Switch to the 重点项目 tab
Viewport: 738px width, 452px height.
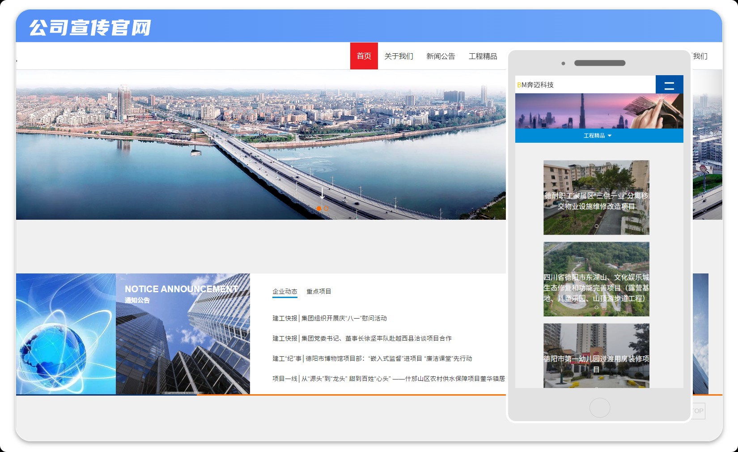click(x=319, y=291)
